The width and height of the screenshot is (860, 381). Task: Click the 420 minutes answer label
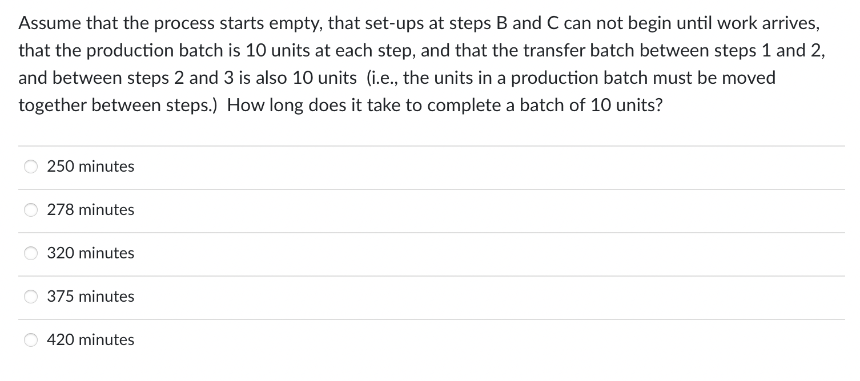[x=91, y=340]
